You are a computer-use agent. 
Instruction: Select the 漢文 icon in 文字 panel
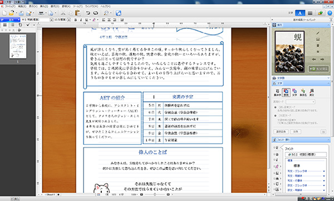[312, 92]
